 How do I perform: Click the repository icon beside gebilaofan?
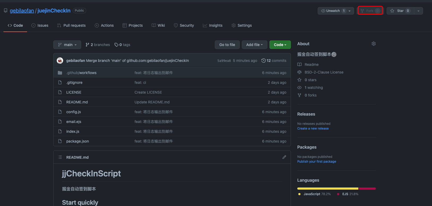pyautogui.click(x=6, y=11)
